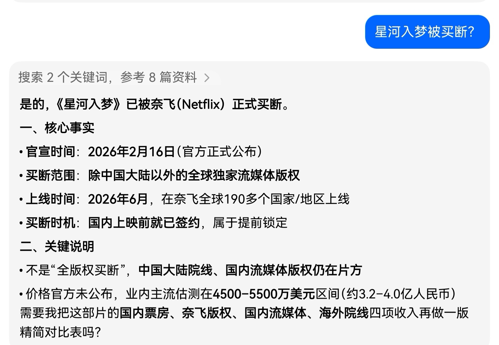Screen dimensions: 499x345
Task: Click the price estimate 4500-5500万美元
Action: coord(264,294)
